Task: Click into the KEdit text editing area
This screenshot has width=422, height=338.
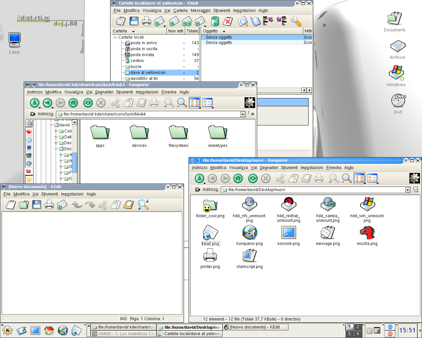Action: coord(92,263)
